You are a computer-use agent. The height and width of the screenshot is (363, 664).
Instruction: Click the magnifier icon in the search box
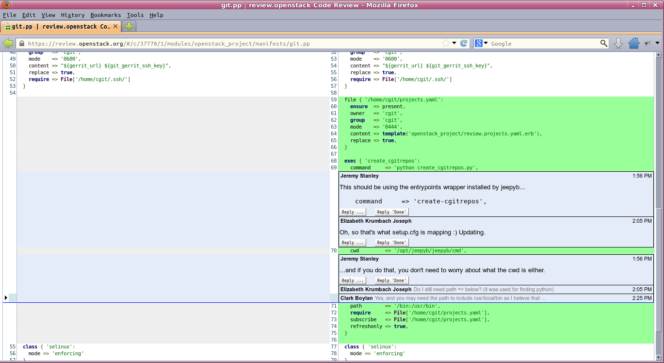(603, 43)
